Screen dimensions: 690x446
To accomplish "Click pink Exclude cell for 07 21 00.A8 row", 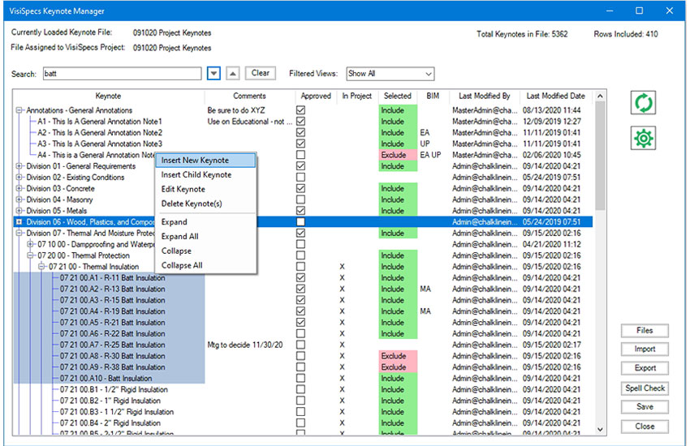I will [x=398, y=356].
